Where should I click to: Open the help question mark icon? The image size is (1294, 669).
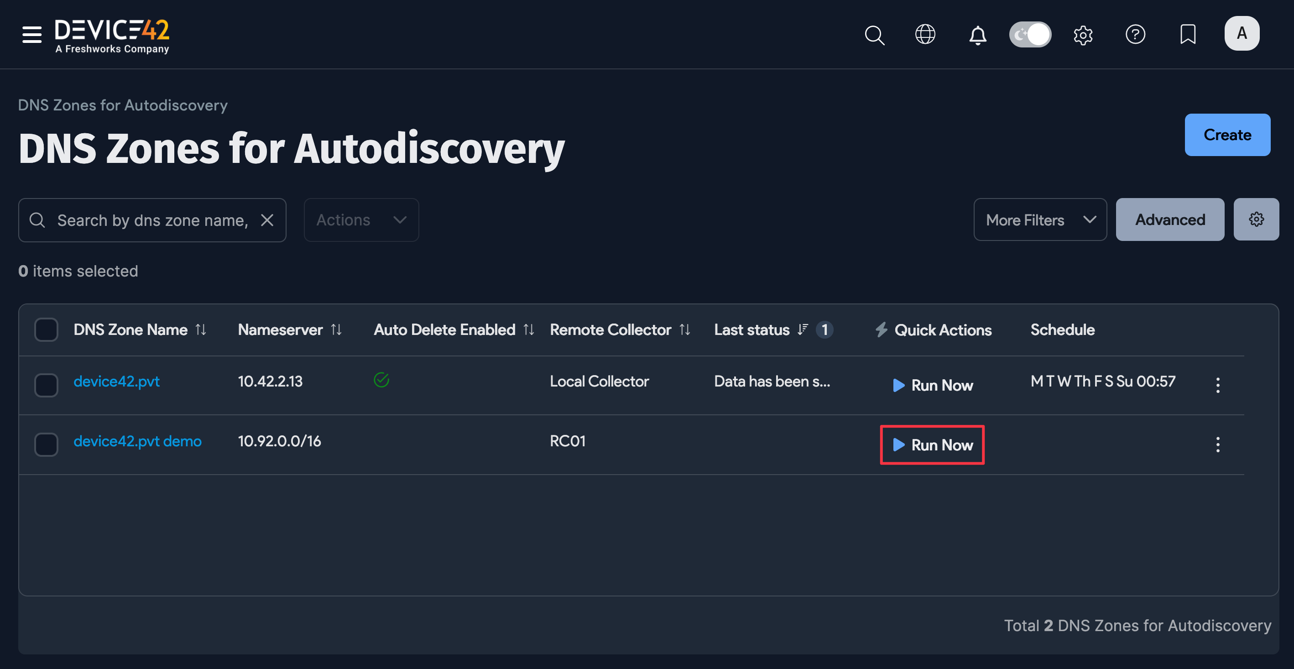click(1135, 35)
